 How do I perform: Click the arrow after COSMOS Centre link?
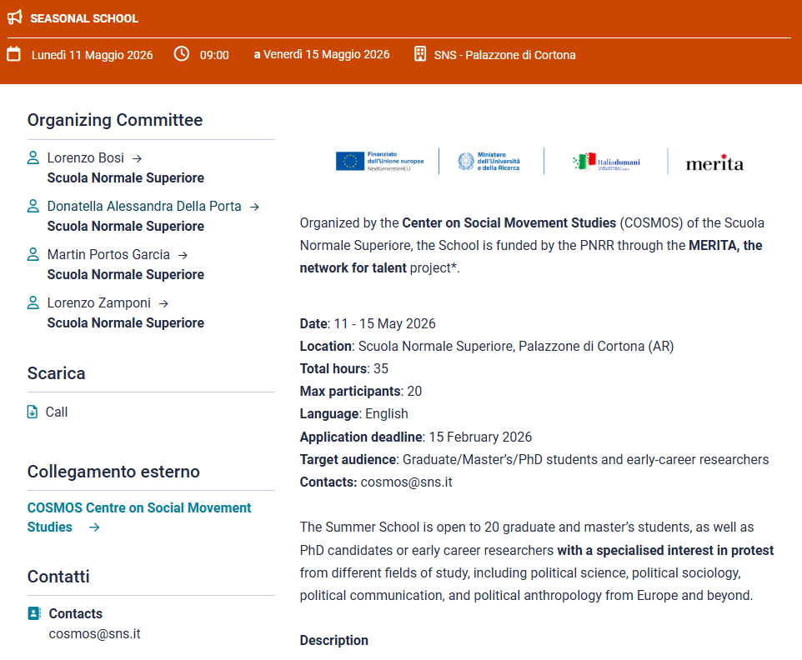94,527
